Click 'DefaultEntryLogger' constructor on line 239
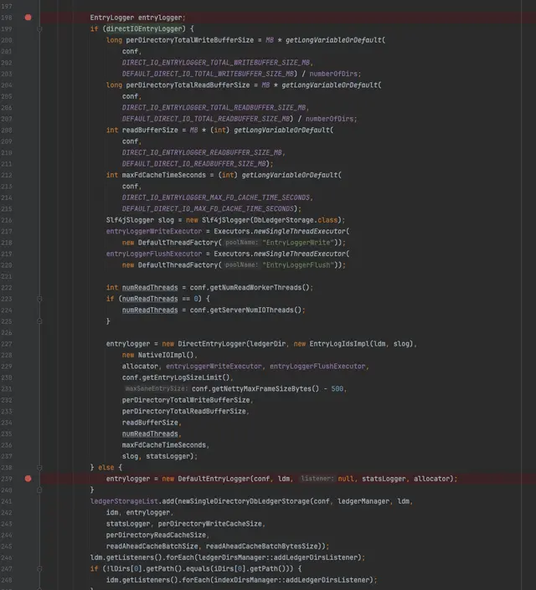The width and height of the screenshot is (536, 590). click(214, 479)
